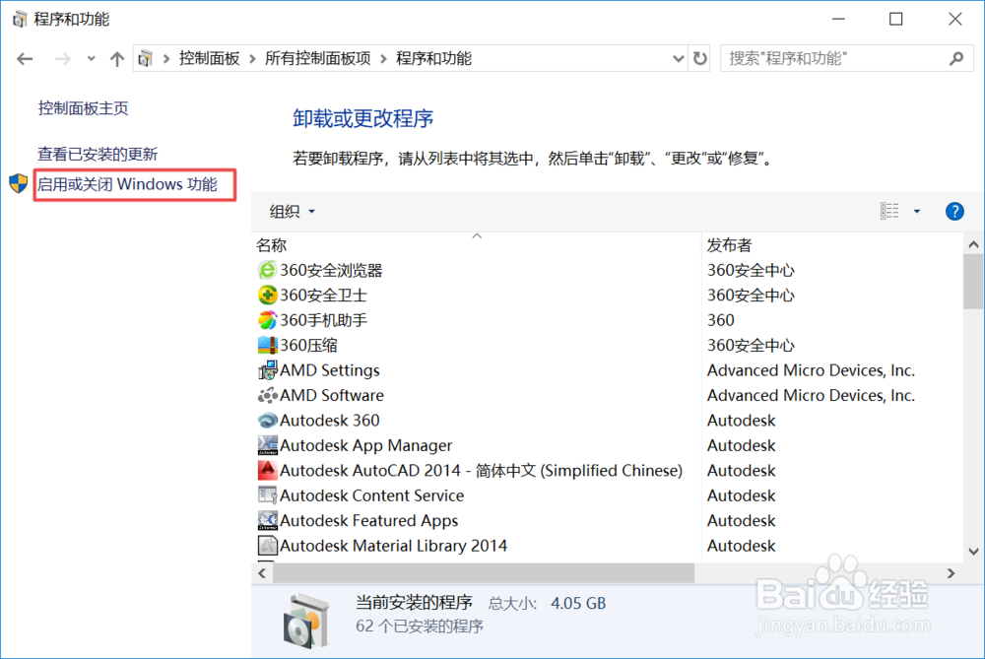Select Autodesk AutoCAD 2014 简体中文 row name

[481, 471]
